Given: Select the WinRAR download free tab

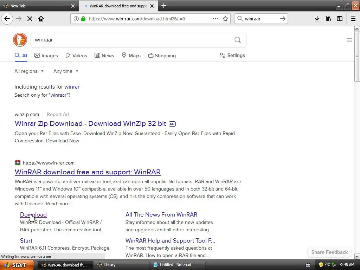Looking at the screenshot, I should point(118,6).
